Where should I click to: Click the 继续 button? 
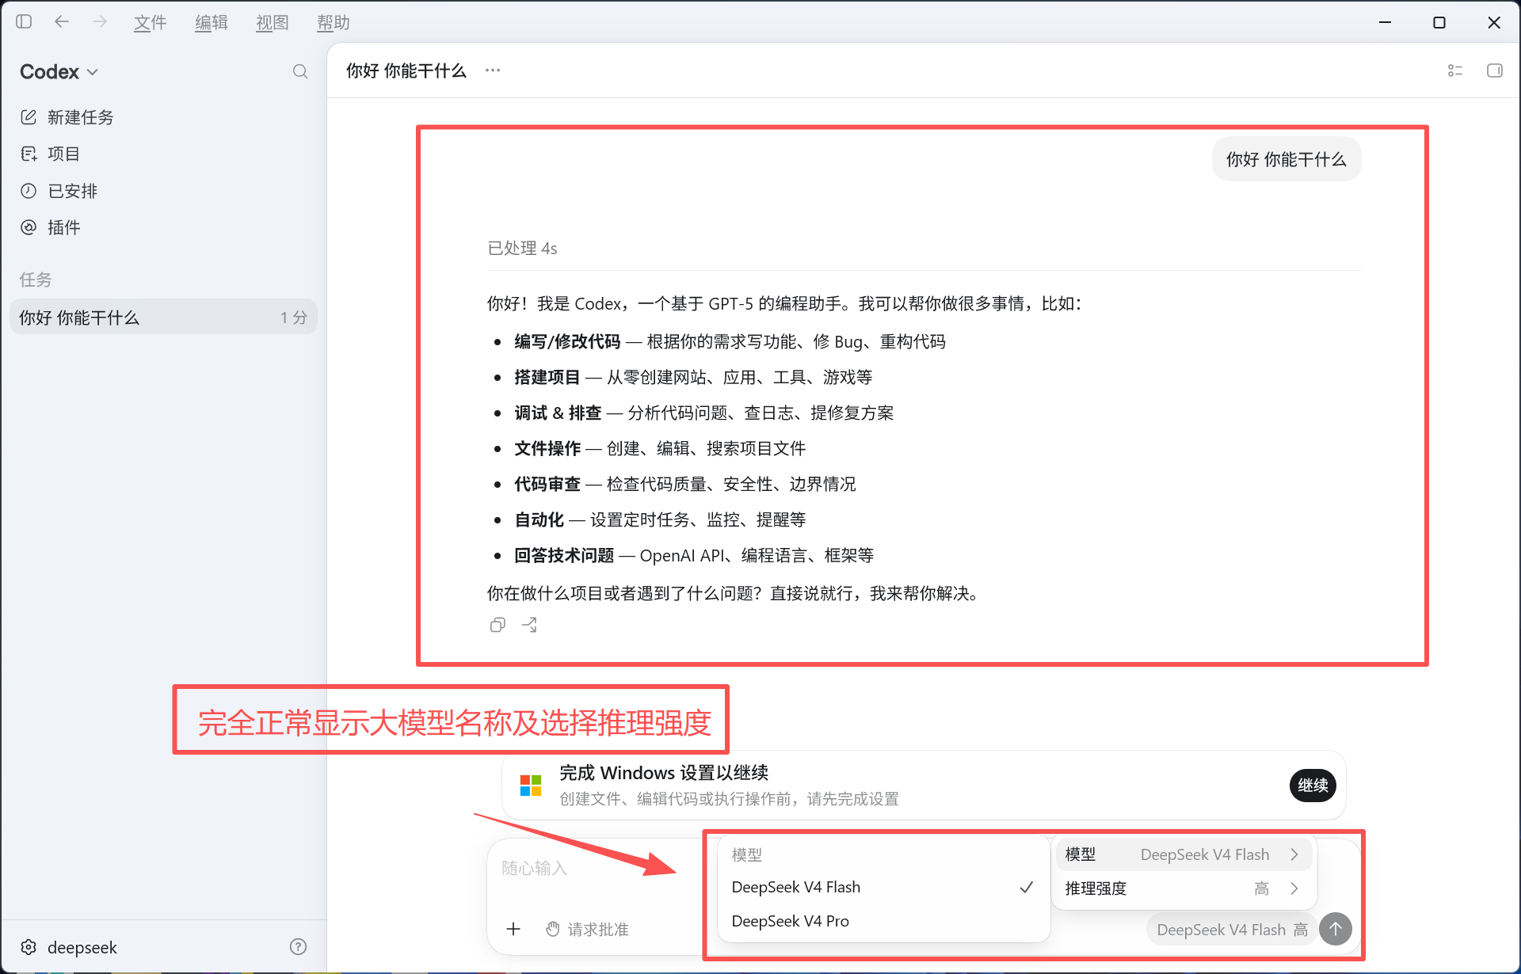pyautogui.click(x=1313, y=786)
